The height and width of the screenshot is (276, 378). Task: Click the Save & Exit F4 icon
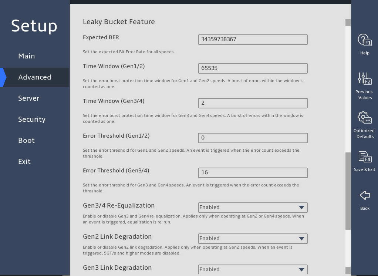[x=365, y=156]
